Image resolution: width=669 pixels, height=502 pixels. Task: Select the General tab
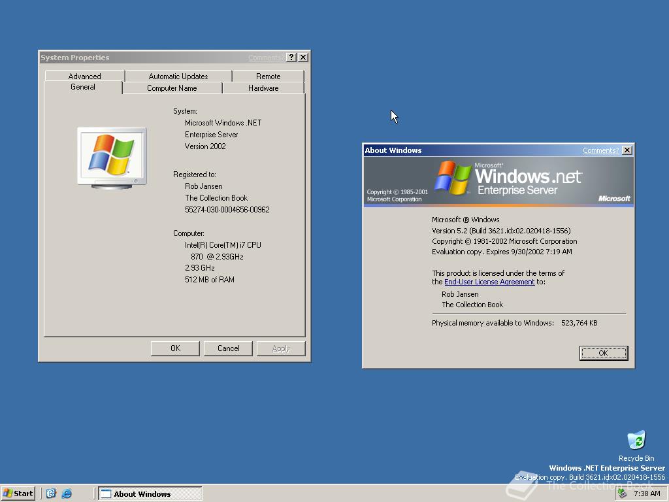click(83, 87)
